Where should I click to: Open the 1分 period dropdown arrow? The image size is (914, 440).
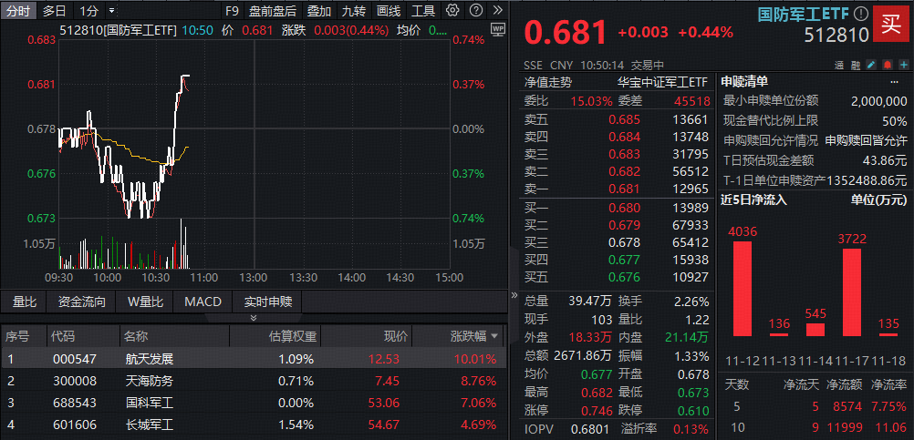[111, 11]
